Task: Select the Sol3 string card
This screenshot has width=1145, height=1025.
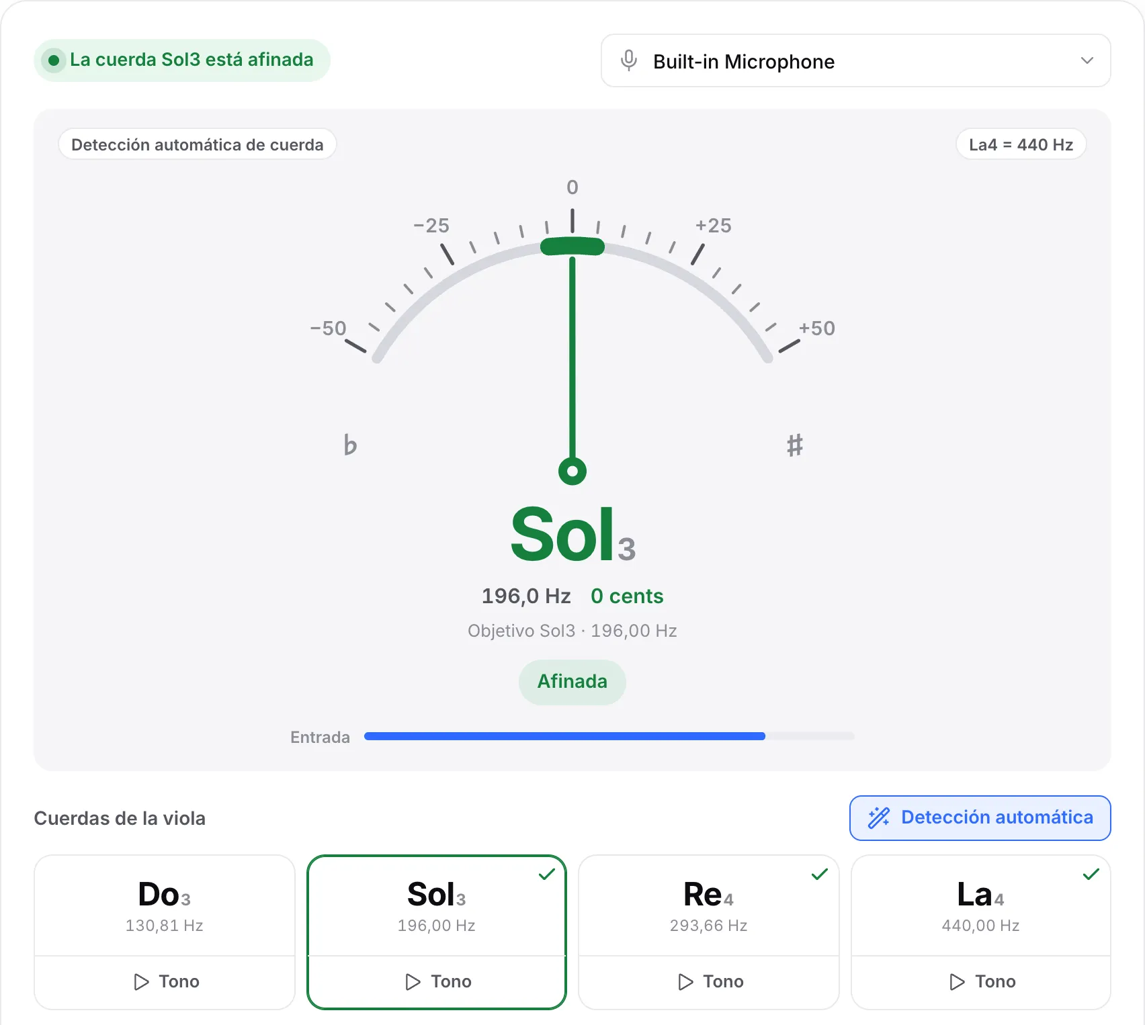Action: (x=437, y=905)
